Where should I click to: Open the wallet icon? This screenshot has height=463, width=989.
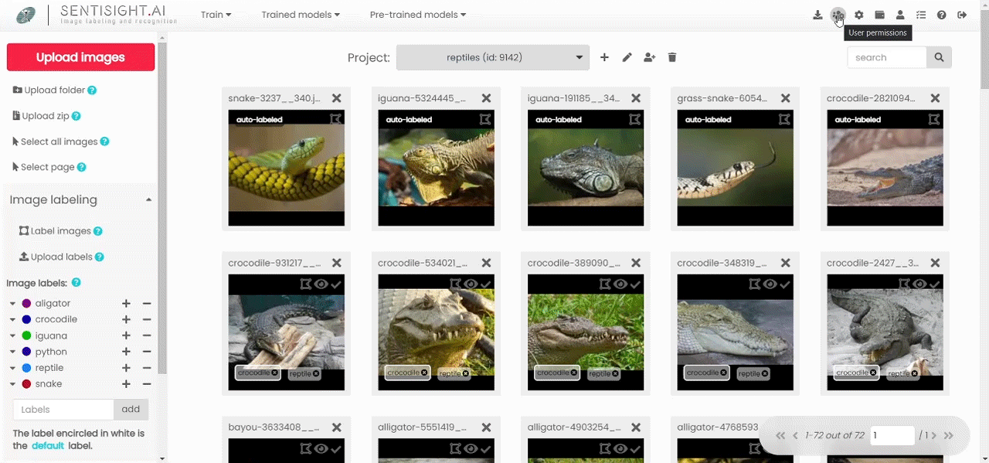pos(879,15)
